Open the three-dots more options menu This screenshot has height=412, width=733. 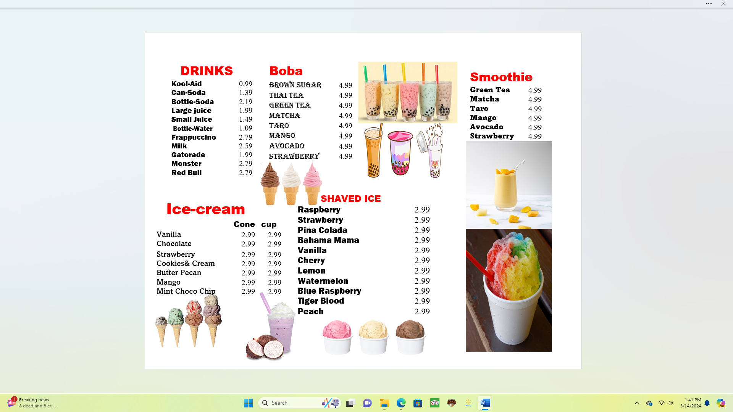[709, 4]
